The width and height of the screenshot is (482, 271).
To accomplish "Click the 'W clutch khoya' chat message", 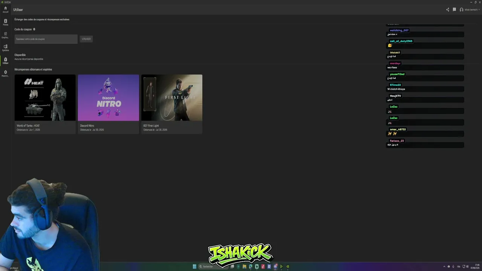I will [x=396, y=89].
